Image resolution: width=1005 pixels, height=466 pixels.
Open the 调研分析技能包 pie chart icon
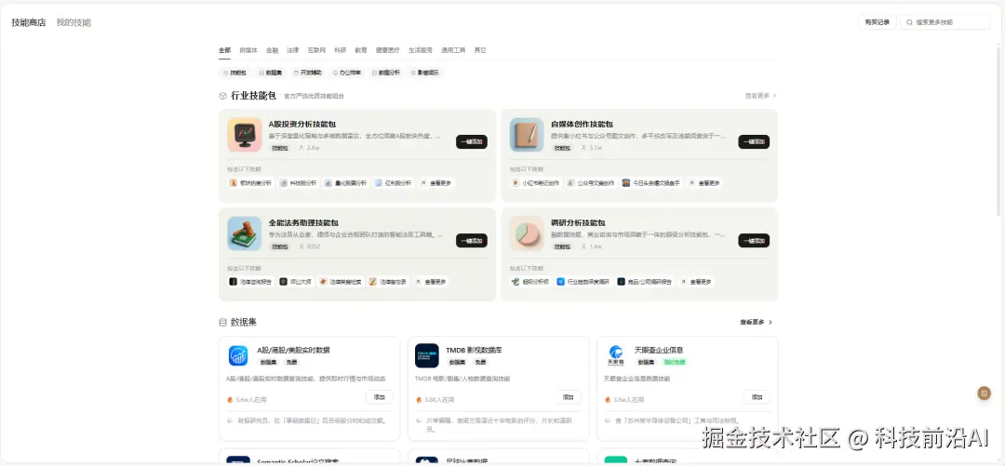click(527, 233)
